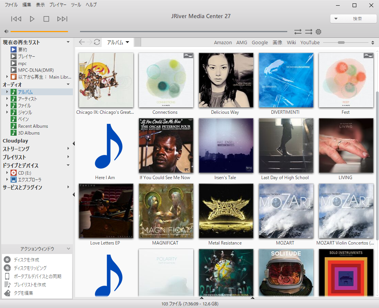Screen dimensions: 379x308
Task: Toggle repeat playback mode
Action: [x=298, y=32]
